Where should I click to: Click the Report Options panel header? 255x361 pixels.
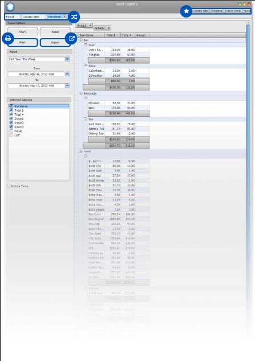click(38, 23)
